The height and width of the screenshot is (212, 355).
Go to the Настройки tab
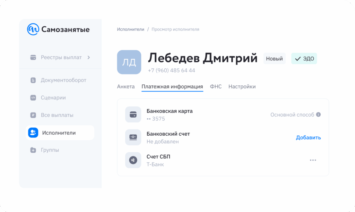(242, 87)
